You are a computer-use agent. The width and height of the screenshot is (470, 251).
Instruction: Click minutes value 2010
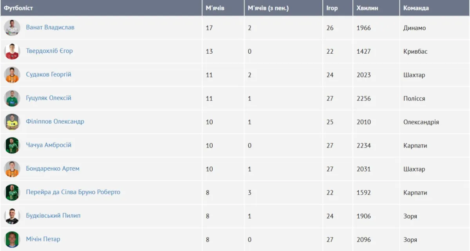363,122
